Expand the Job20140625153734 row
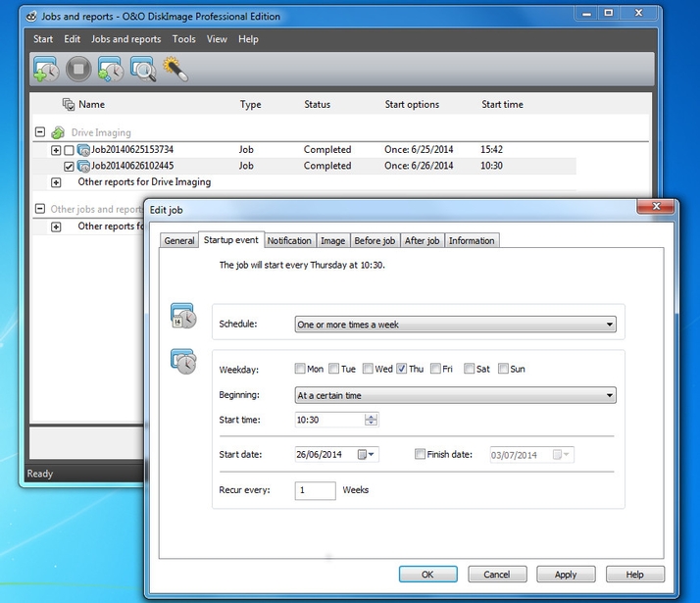The width and height of the screenshot is (700, 603). click(56, 150)
